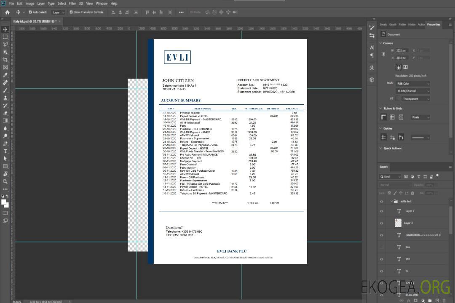Click the foreground color swatch

[x=4, y=202]
